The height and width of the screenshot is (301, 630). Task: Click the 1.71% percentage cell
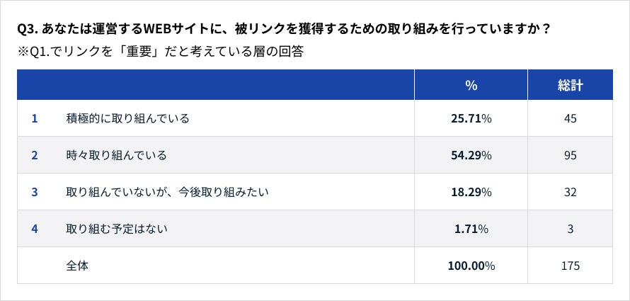(471, 229)
